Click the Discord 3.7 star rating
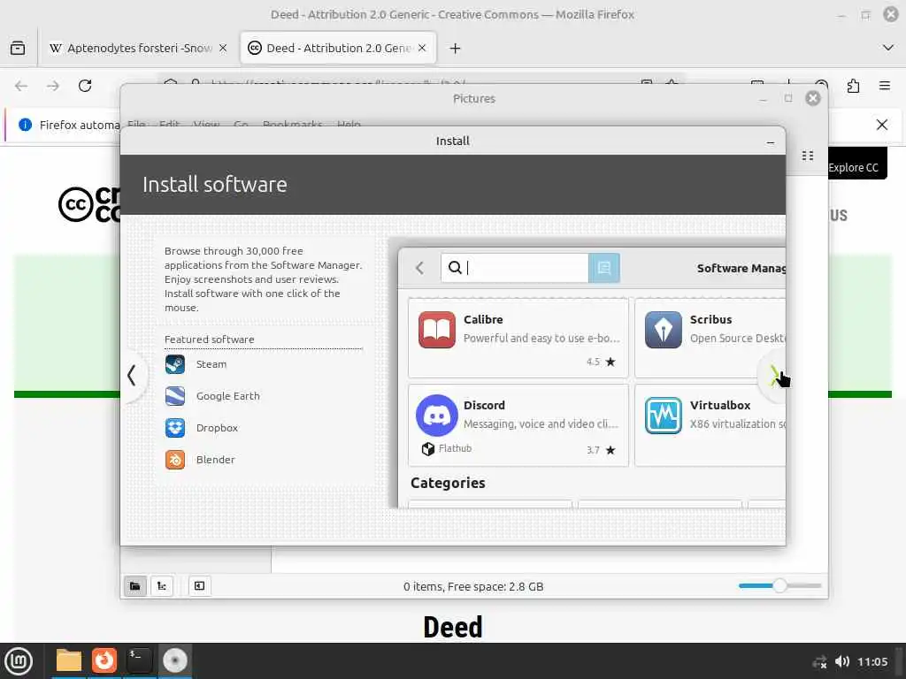 [x=601, y=450]
